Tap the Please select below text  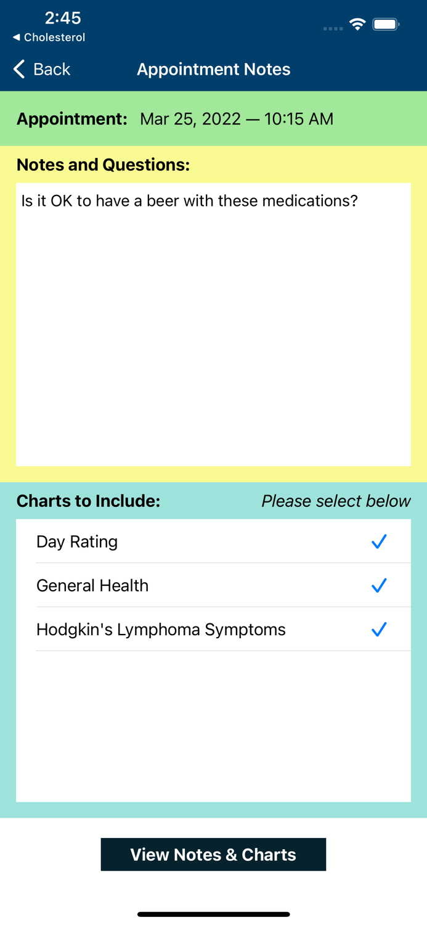[336, 501]
